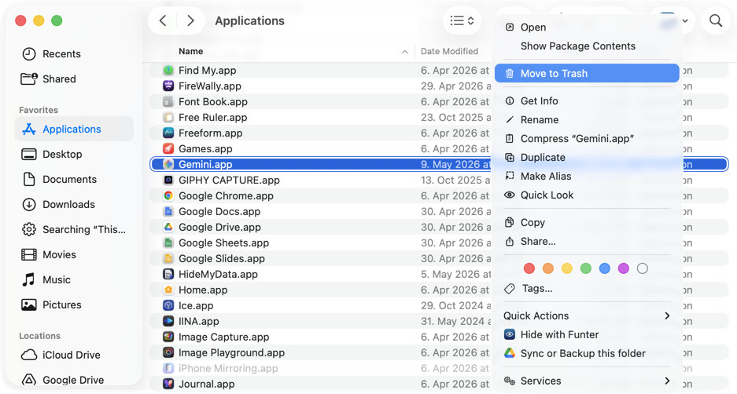737x394 pixels.
Task: Click the Games app icon
Action: coord(168,148)
